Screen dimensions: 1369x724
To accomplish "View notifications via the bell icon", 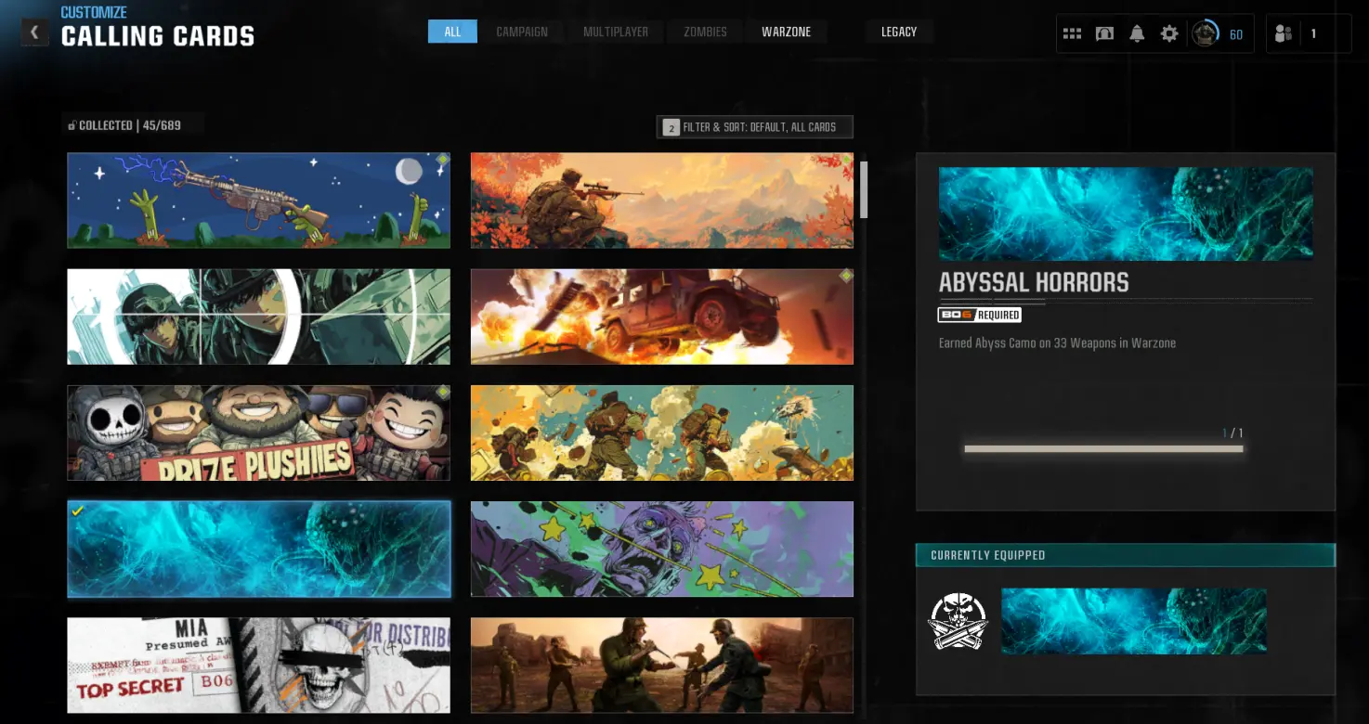I will pos(1137,34).
